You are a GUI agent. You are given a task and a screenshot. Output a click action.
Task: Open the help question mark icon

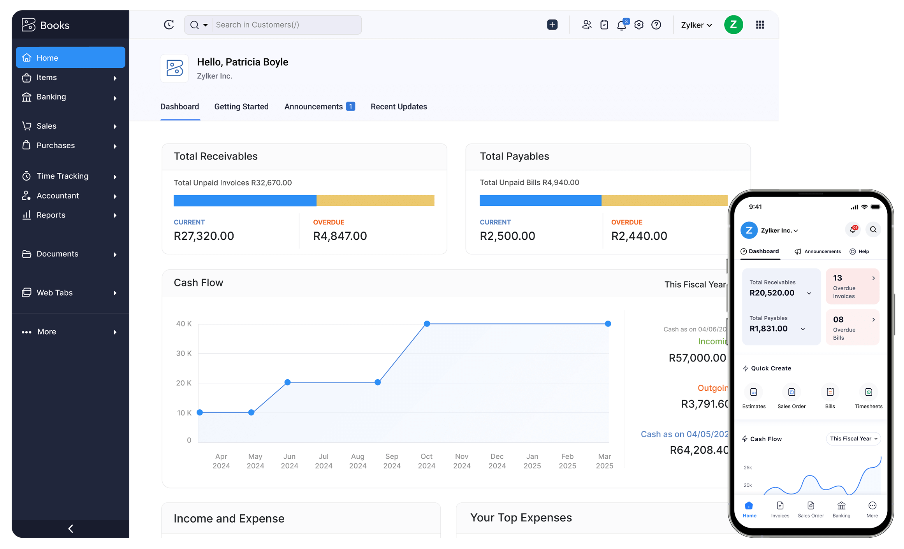pos(656,25)
